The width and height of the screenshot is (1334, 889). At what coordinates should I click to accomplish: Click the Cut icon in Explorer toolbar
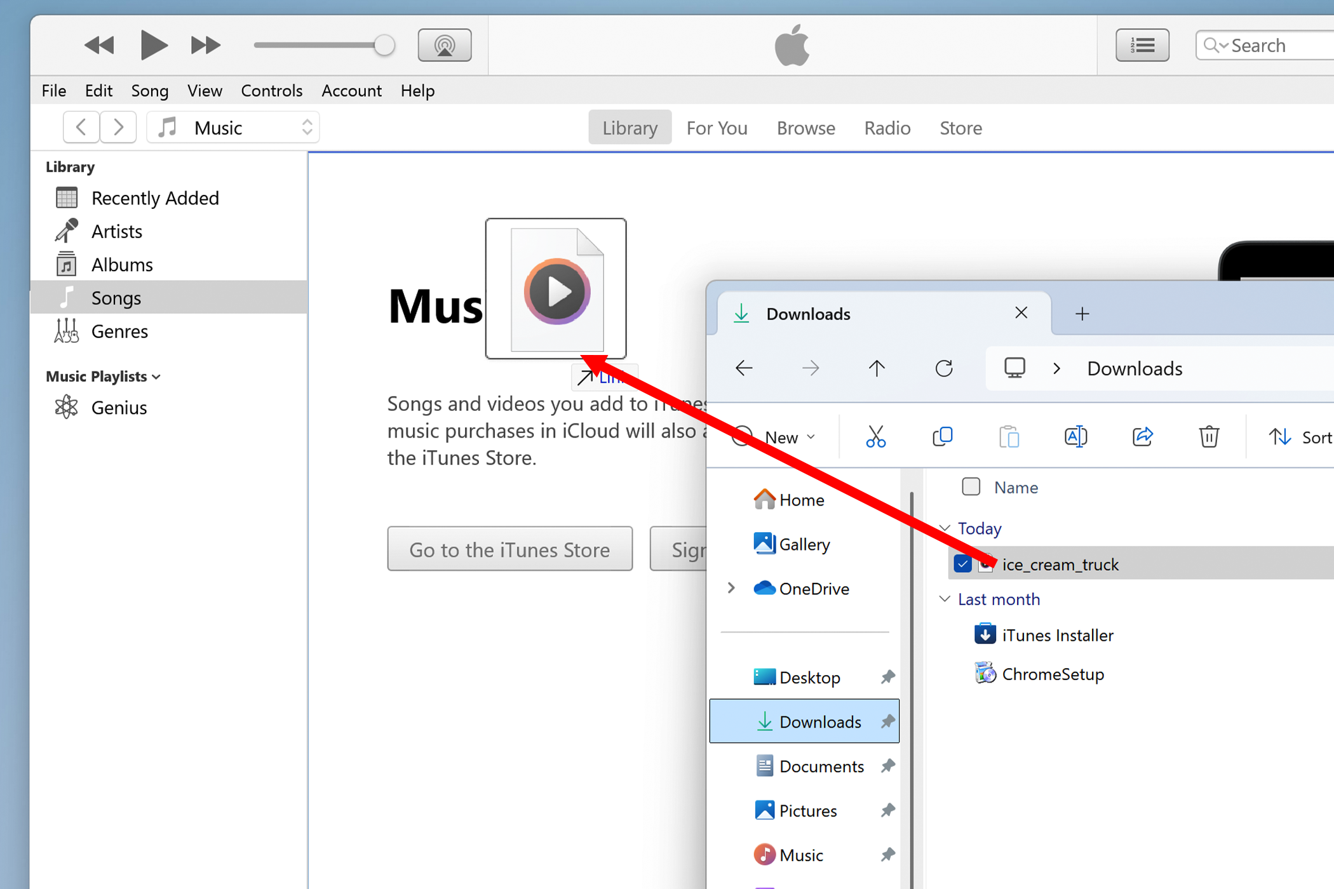coord(875,436)
